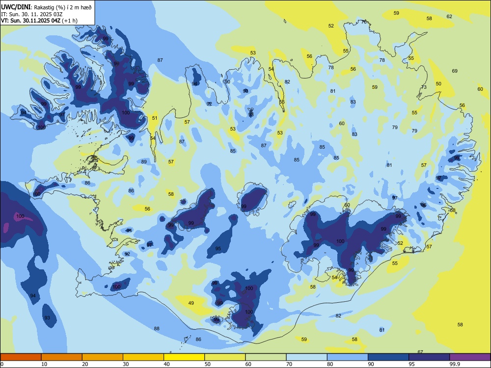Select the 95–99.9 navy legend swatch
This screenshot has width=491, height=368.
(429, 357)
